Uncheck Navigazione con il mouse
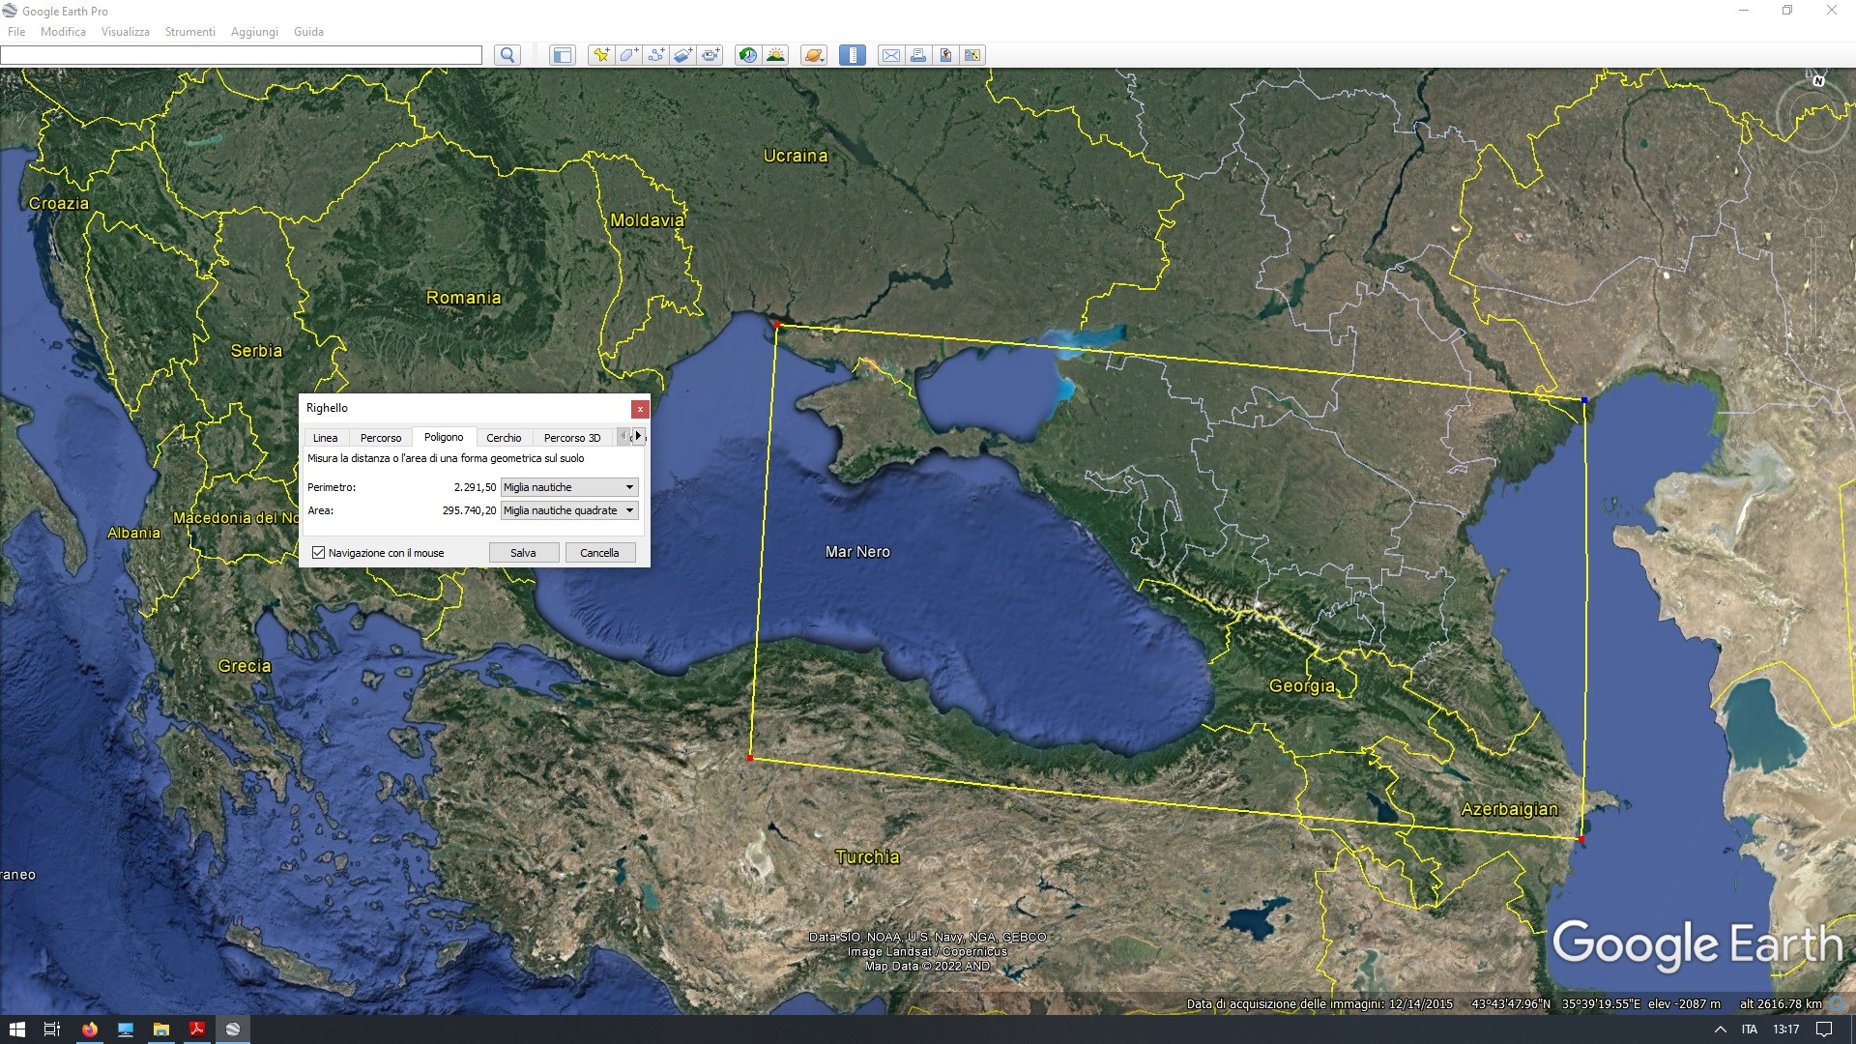Screen dimensions: 1856x1044 (x=318, y=553)
